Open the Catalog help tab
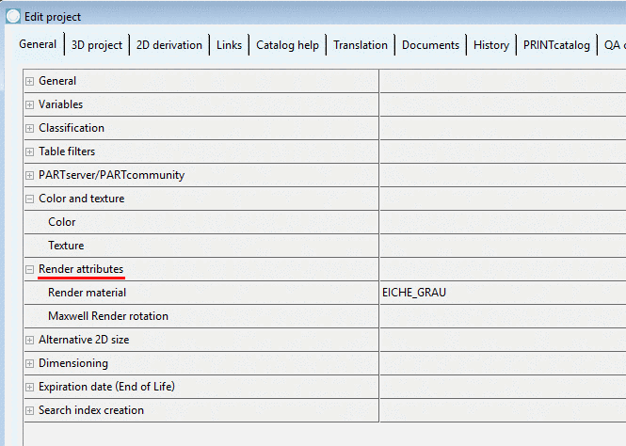The height and width of the screenshot is (446, 626). click(287, 45)
